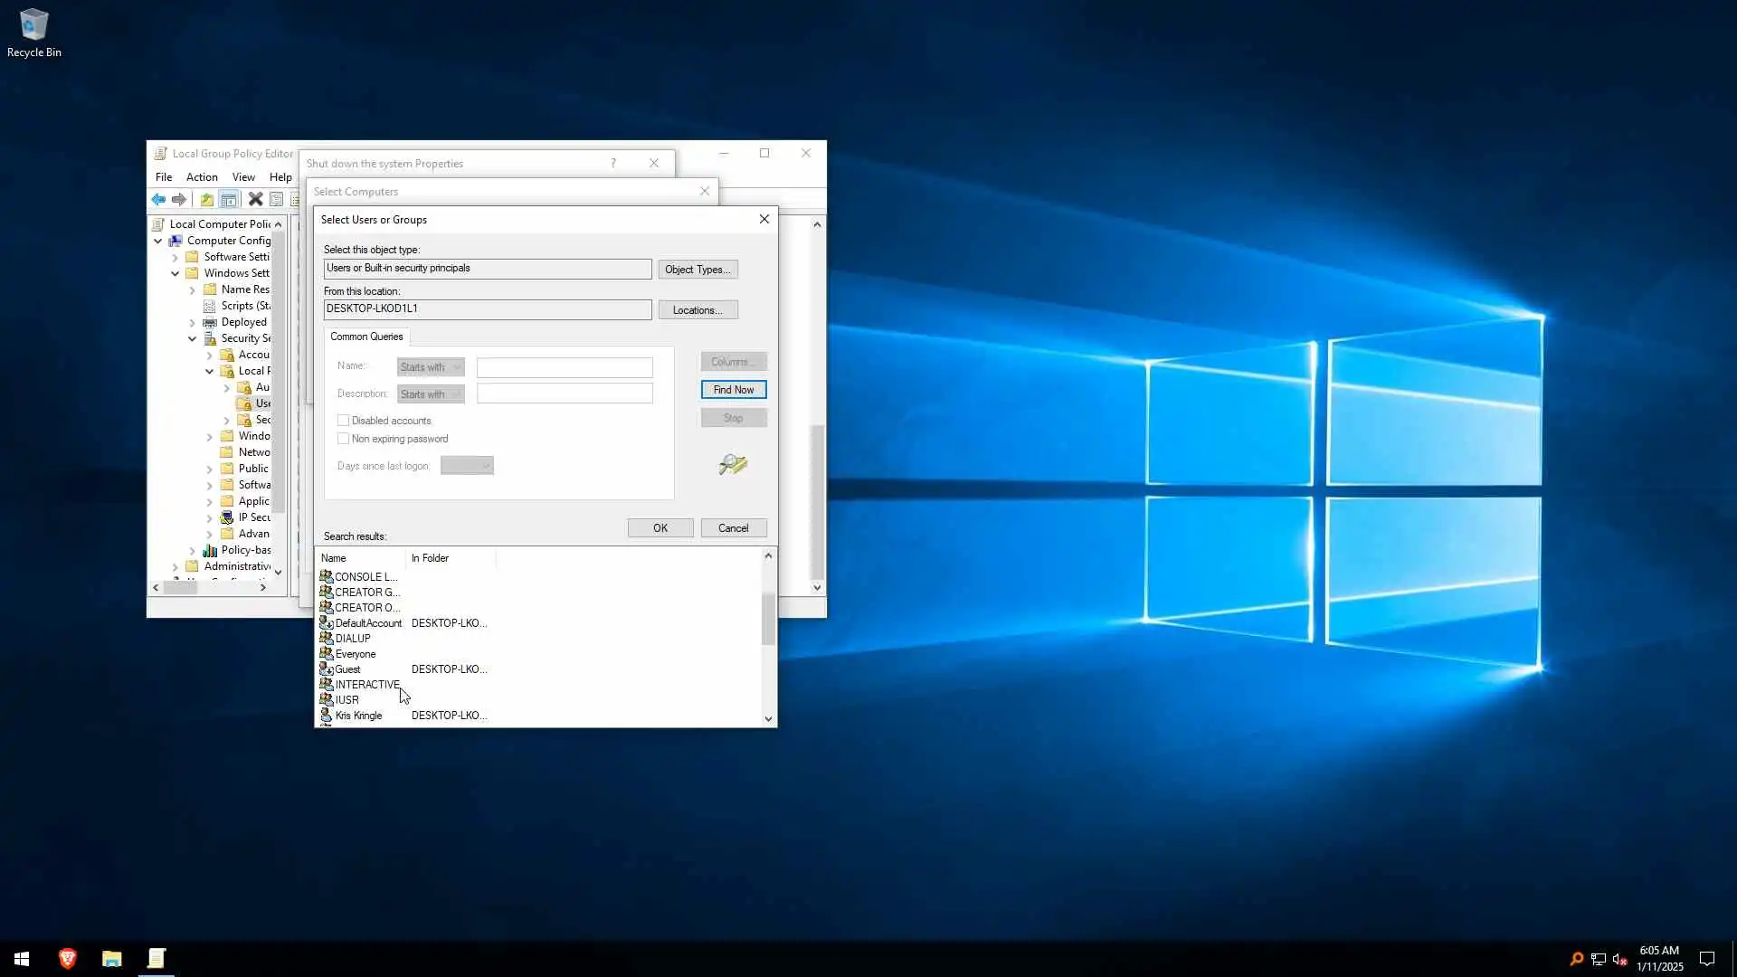Expand the Software Settings tree node

pos(176,257)
